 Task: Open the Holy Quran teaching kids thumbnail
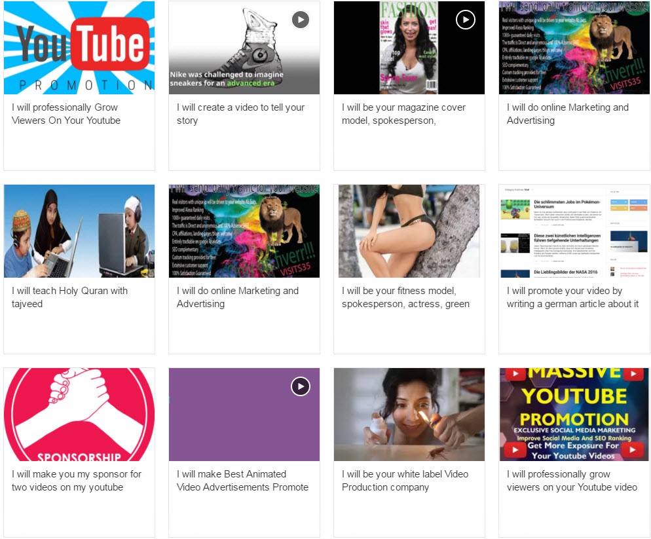[79, 231]
